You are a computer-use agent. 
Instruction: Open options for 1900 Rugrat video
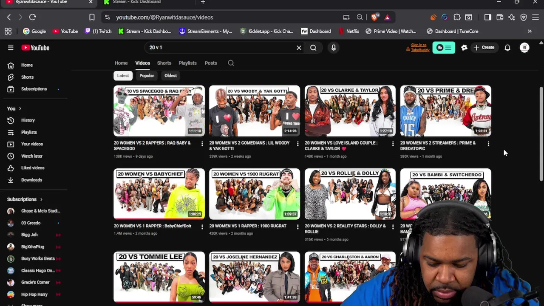pos(297,227)
